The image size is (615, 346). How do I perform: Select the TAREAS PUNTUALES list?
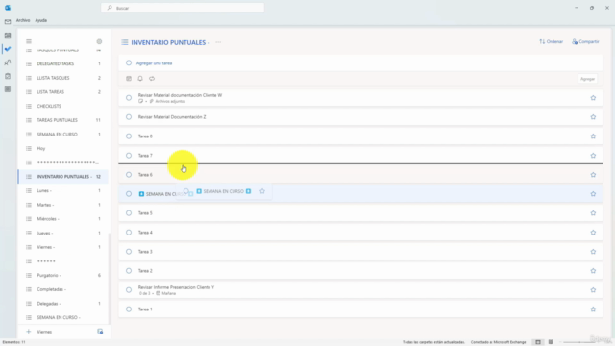63,120
